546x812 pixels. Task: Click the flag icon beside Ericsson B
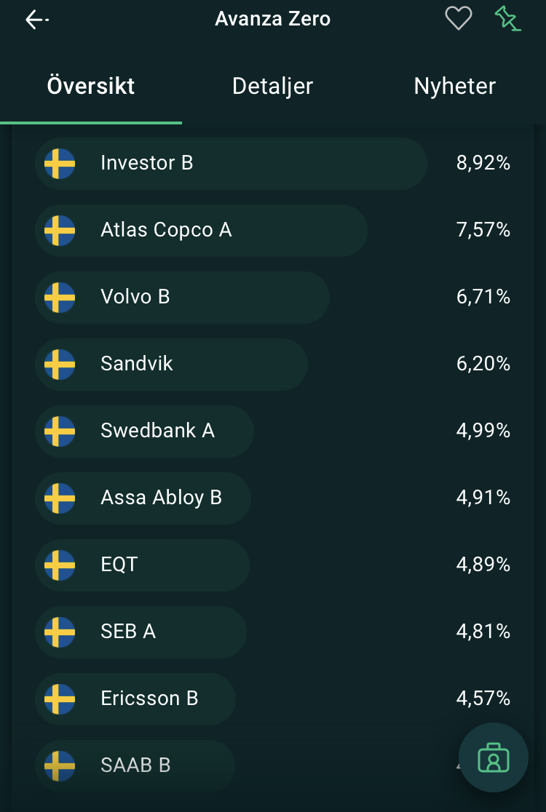coord(60,699)
